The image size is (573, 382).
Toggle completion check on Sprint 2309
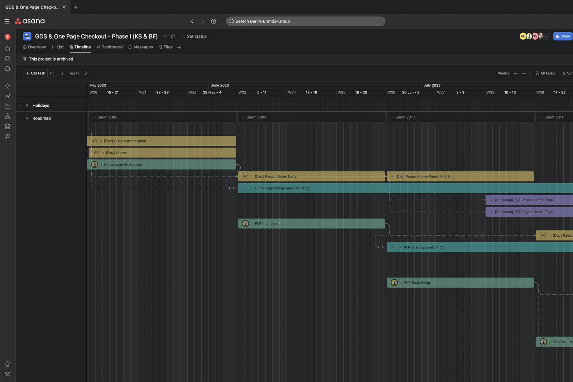pyautogui.click(x=244, y=117)
